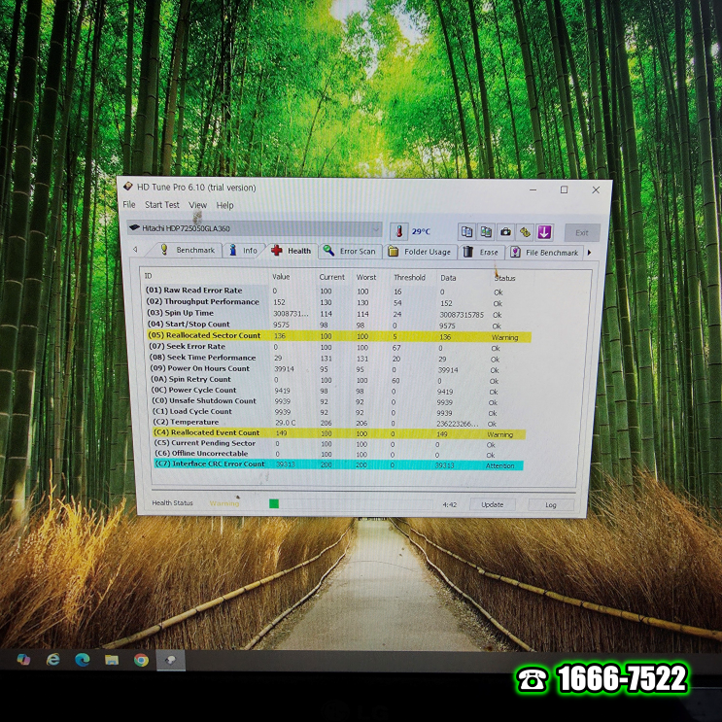Select the Health tab

[x=292, y=251]
